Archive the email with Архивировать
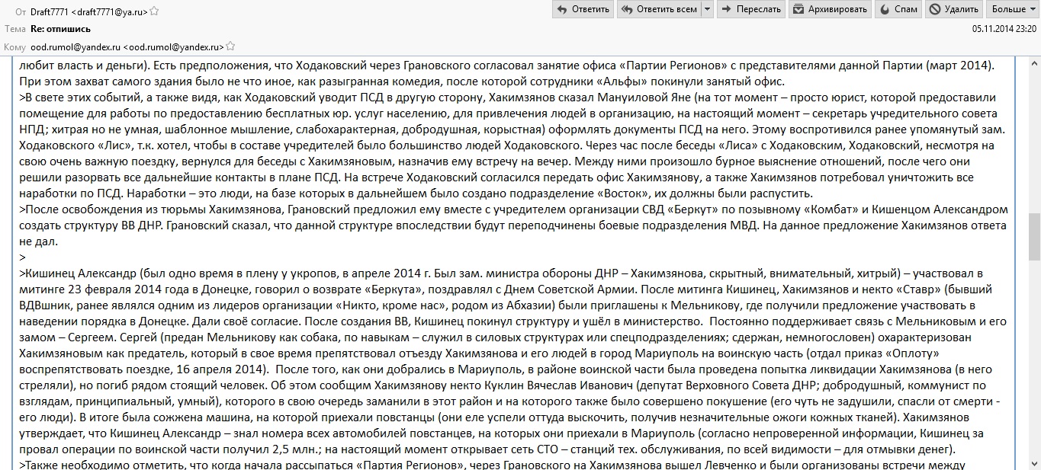The image size is (1041, 470). (x=830, y=9)
